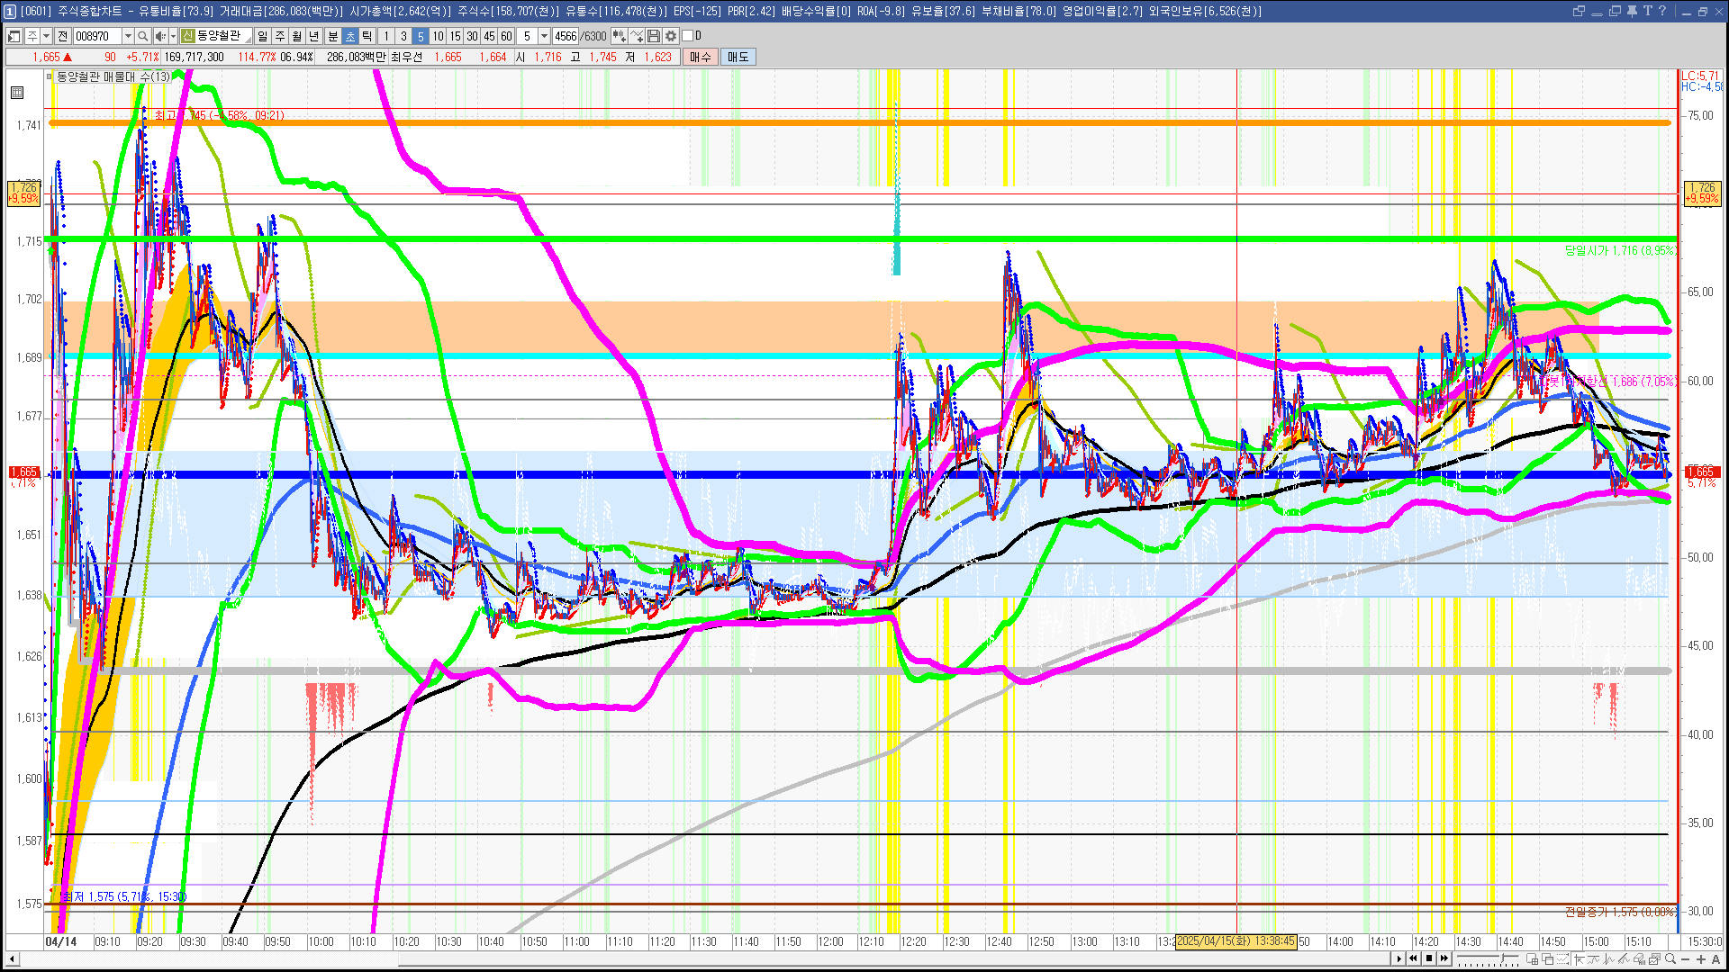Viewport: 1729px width, 972px height.
Task: Expand the interval value 5 dropdown
Action: coord(544,36)
